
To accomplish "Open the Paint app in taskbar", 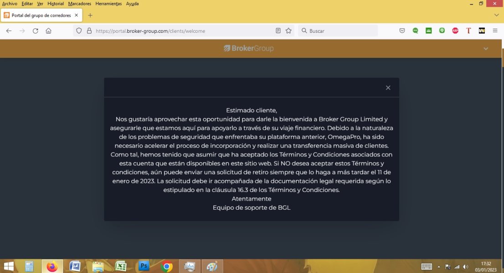I will 212,266.
